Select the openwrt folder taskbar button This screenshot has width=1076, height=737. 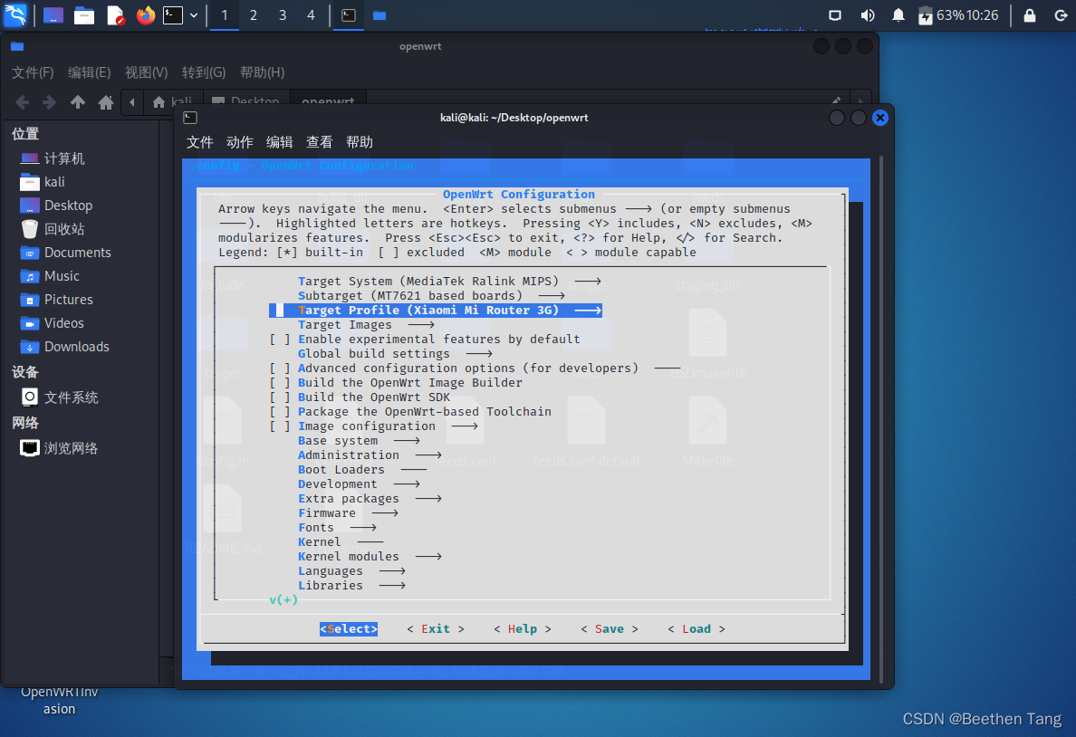379,15
